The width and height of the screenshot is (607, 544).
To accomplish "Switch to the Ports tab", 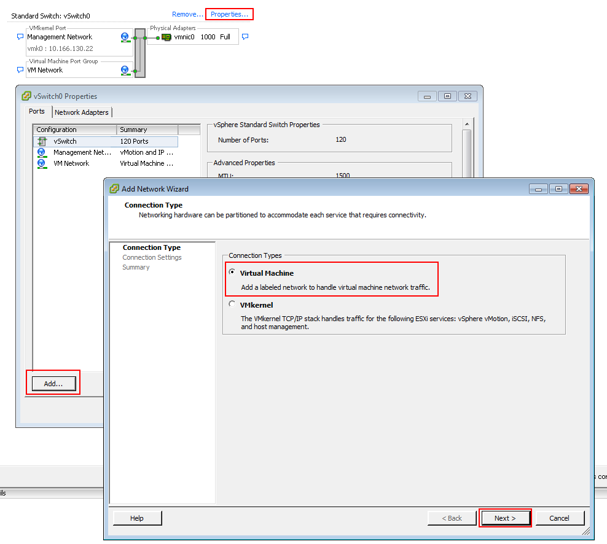I will pos(37,111).
